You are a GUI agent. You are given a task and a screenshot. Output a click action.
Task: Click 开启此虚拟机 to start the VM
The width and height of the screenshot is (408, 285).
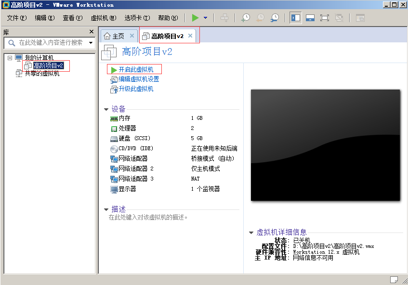(x=135, y=70)
